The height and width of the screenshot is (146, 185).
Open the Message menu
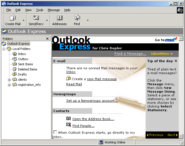point(54,10)
